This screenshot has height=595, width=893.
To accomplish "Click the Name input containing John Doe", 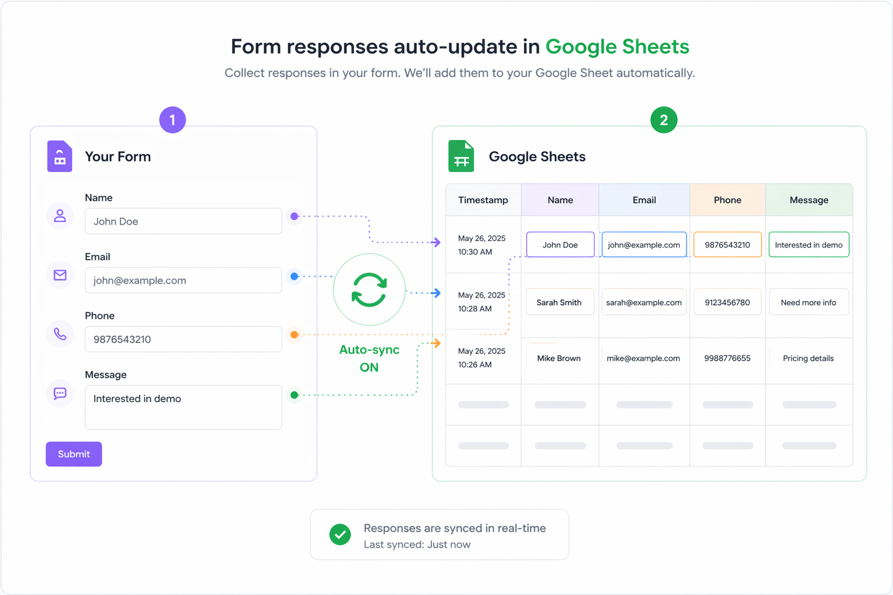I will click(559, 244).
